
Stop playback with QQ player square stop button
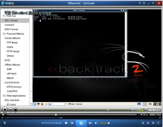66,123
